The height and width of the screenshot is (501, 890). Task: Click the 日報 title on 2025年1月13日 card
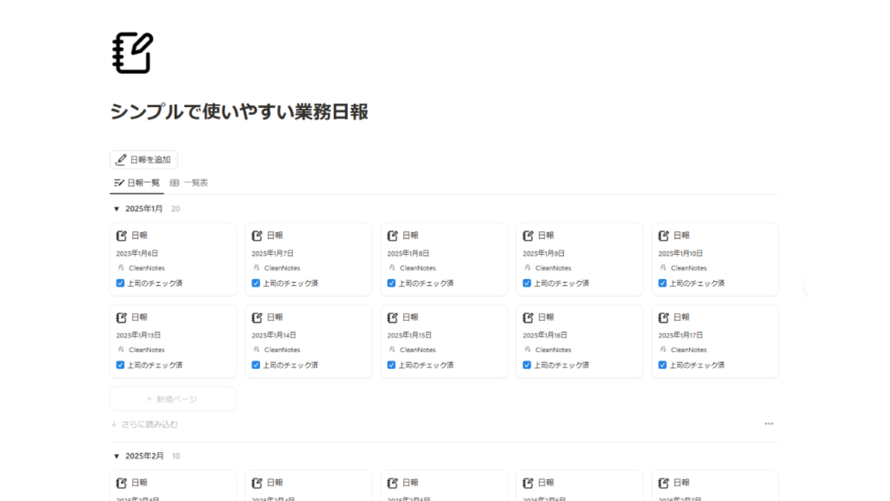click(140, 317)
